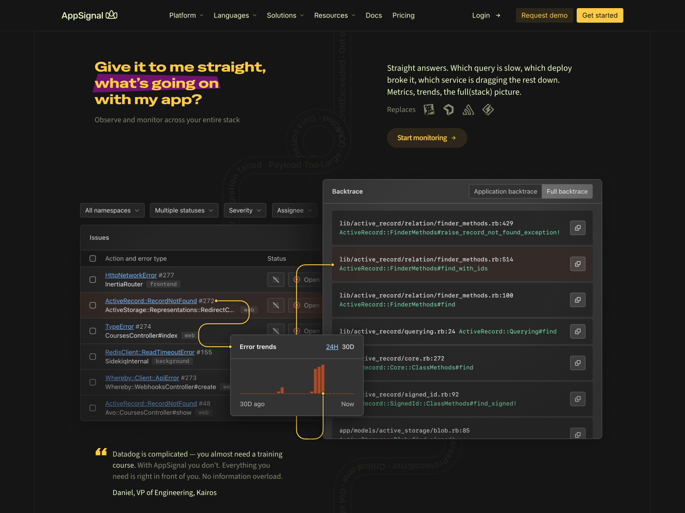Click the mute icon in HttpNetworkError row
This screenshot has height=513, width=685.
pos(276,280)
